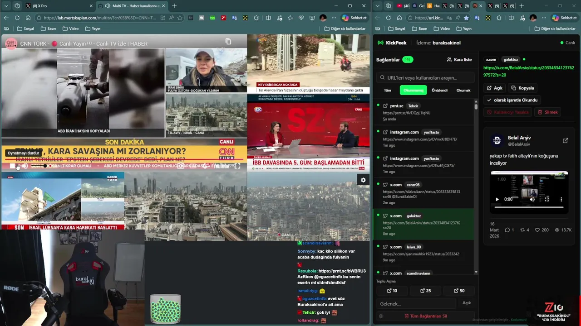Pause CNN Türk video with play/pause button
Screen dimensions: 581x326
coord(12,166)
